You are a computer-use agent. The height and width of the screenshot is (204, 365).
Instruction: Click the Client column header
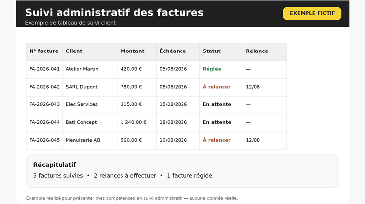[x=90, y=51]
